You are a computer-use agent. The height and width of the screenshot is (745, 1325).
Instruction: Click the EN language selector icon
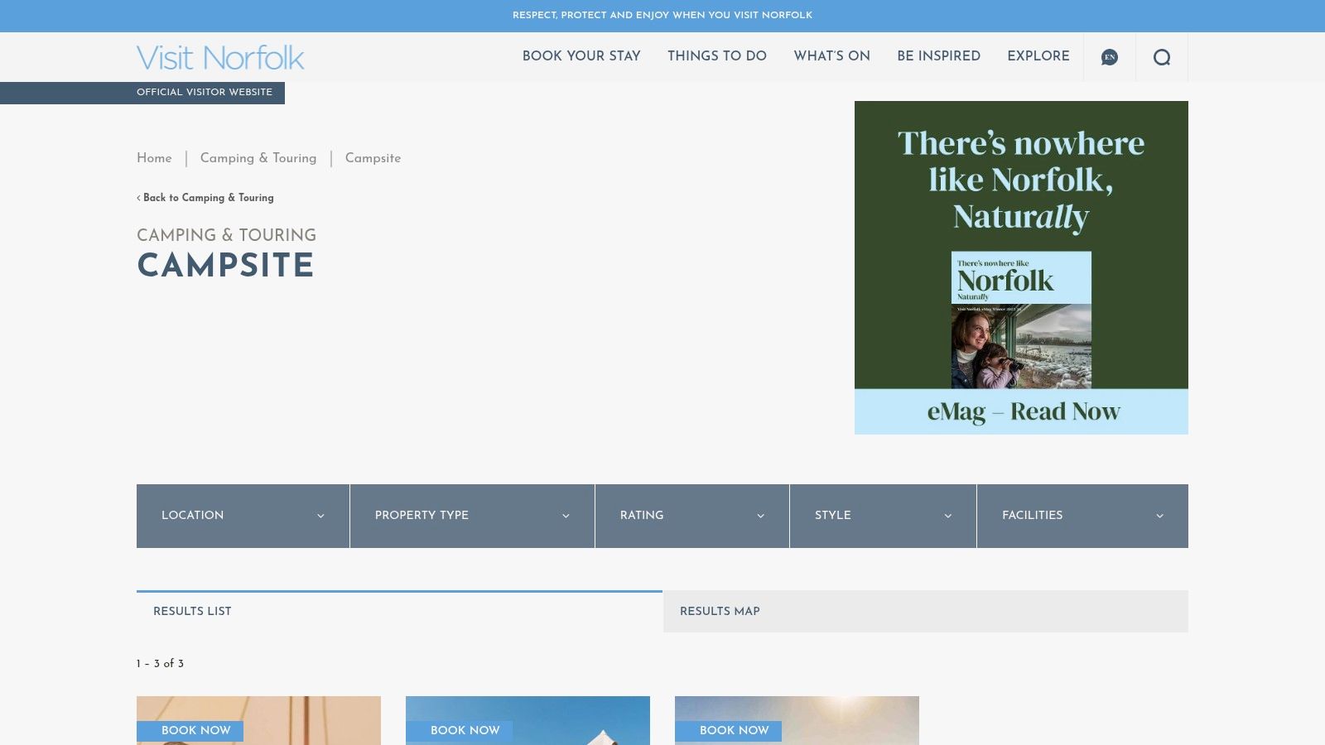[1109, 57]
